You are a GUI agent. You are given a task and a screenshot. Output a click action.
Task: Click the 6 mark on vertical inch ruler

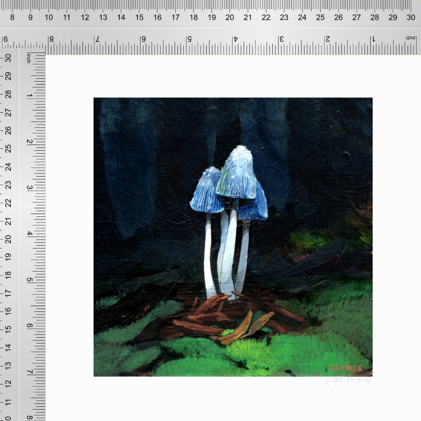tap(29, 326)
